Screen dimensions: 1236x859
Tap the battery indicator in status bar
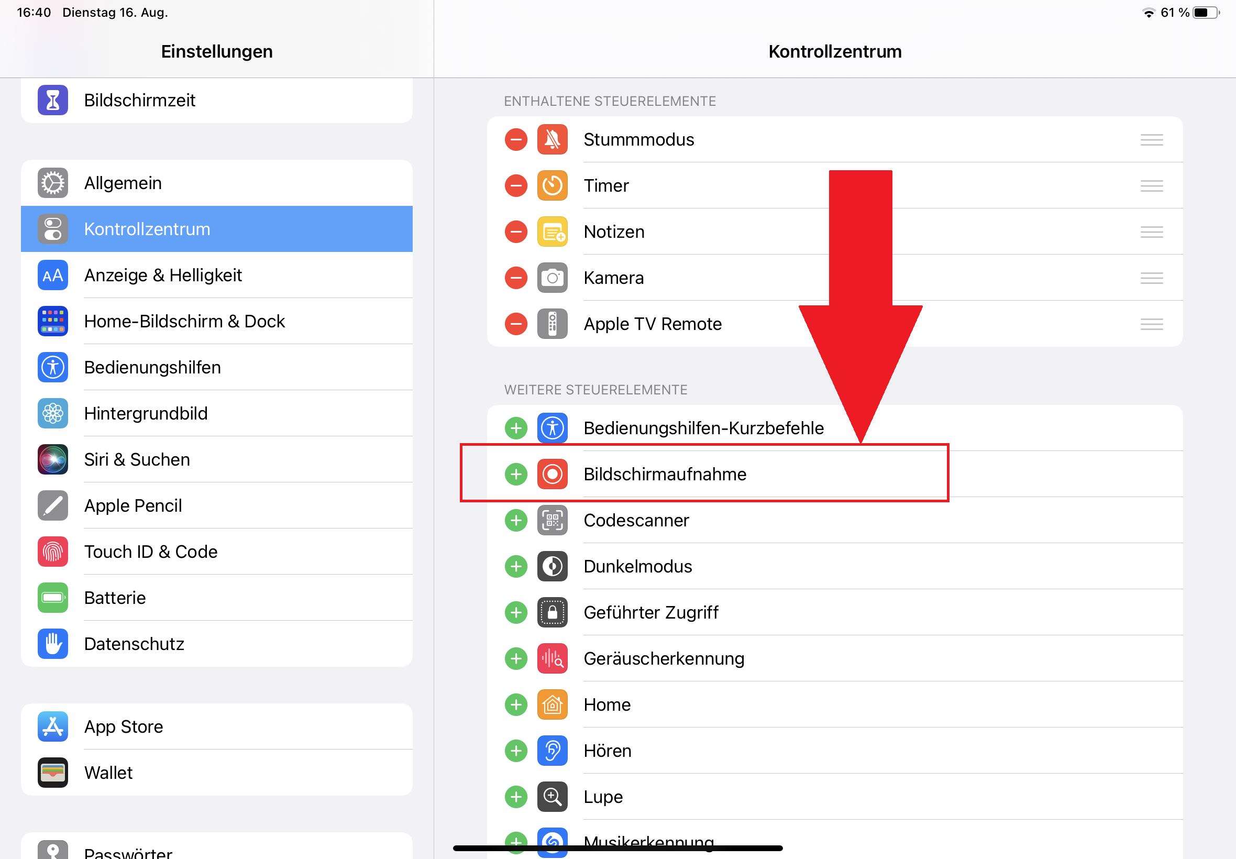[x=1206, y=13]
